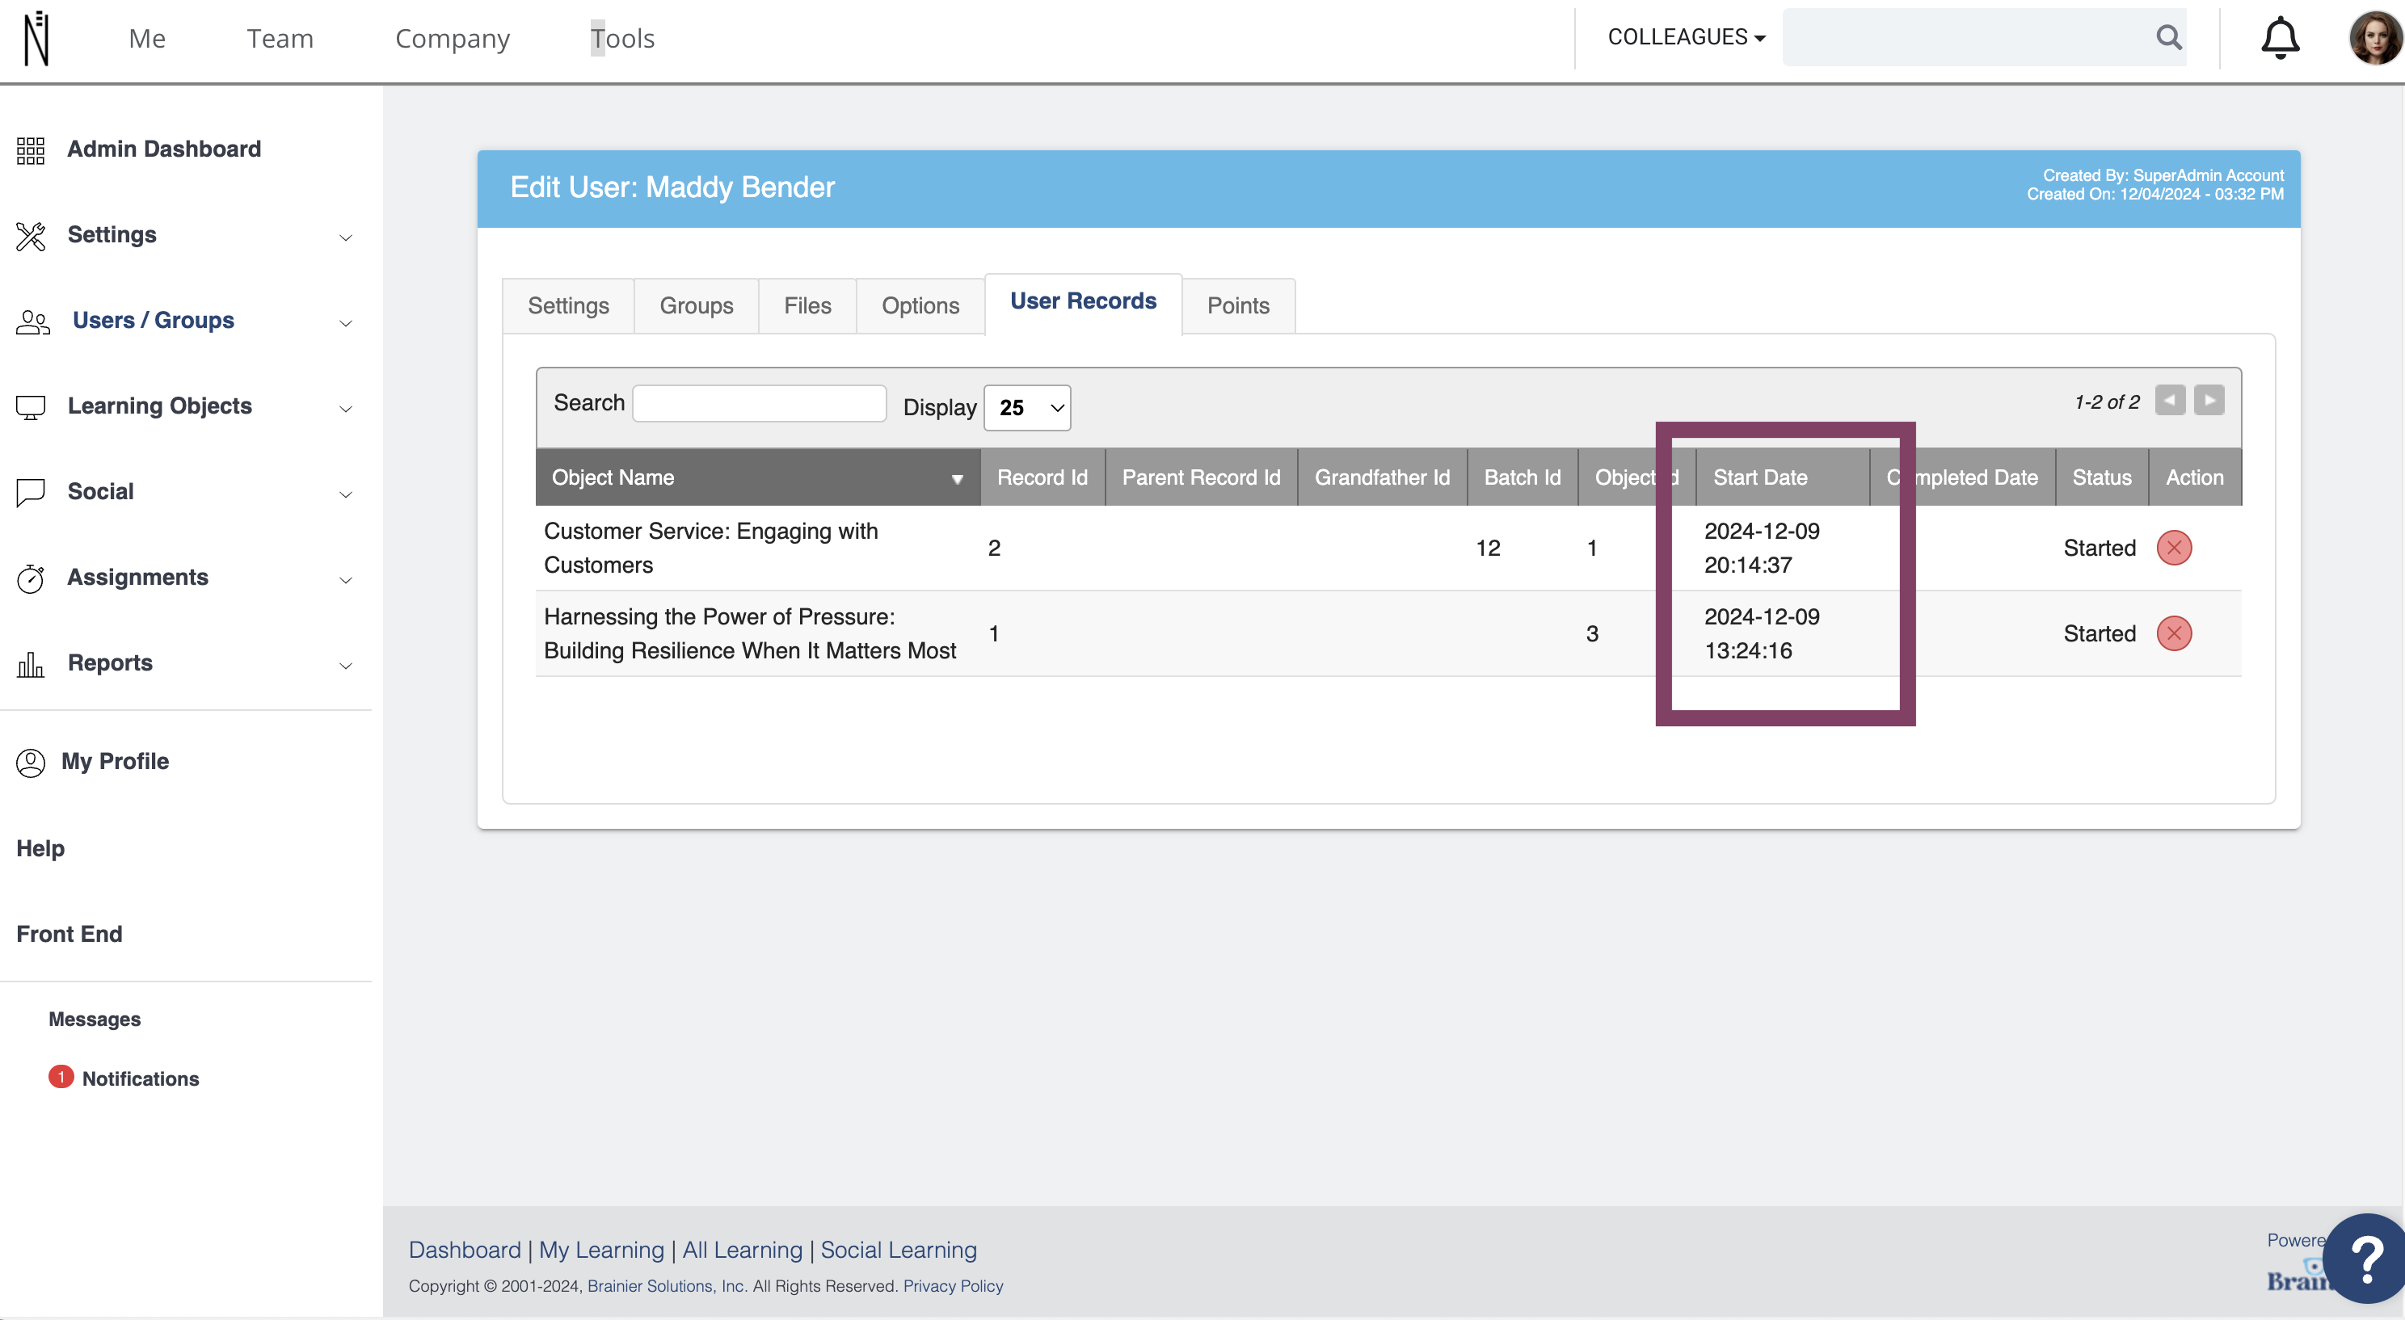
Task: Open the Me menu
Action: pos(146,38)
